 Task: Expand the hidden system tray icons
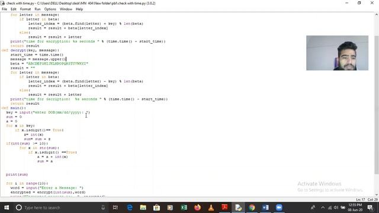pyautogui.click(x=323, y=208)
